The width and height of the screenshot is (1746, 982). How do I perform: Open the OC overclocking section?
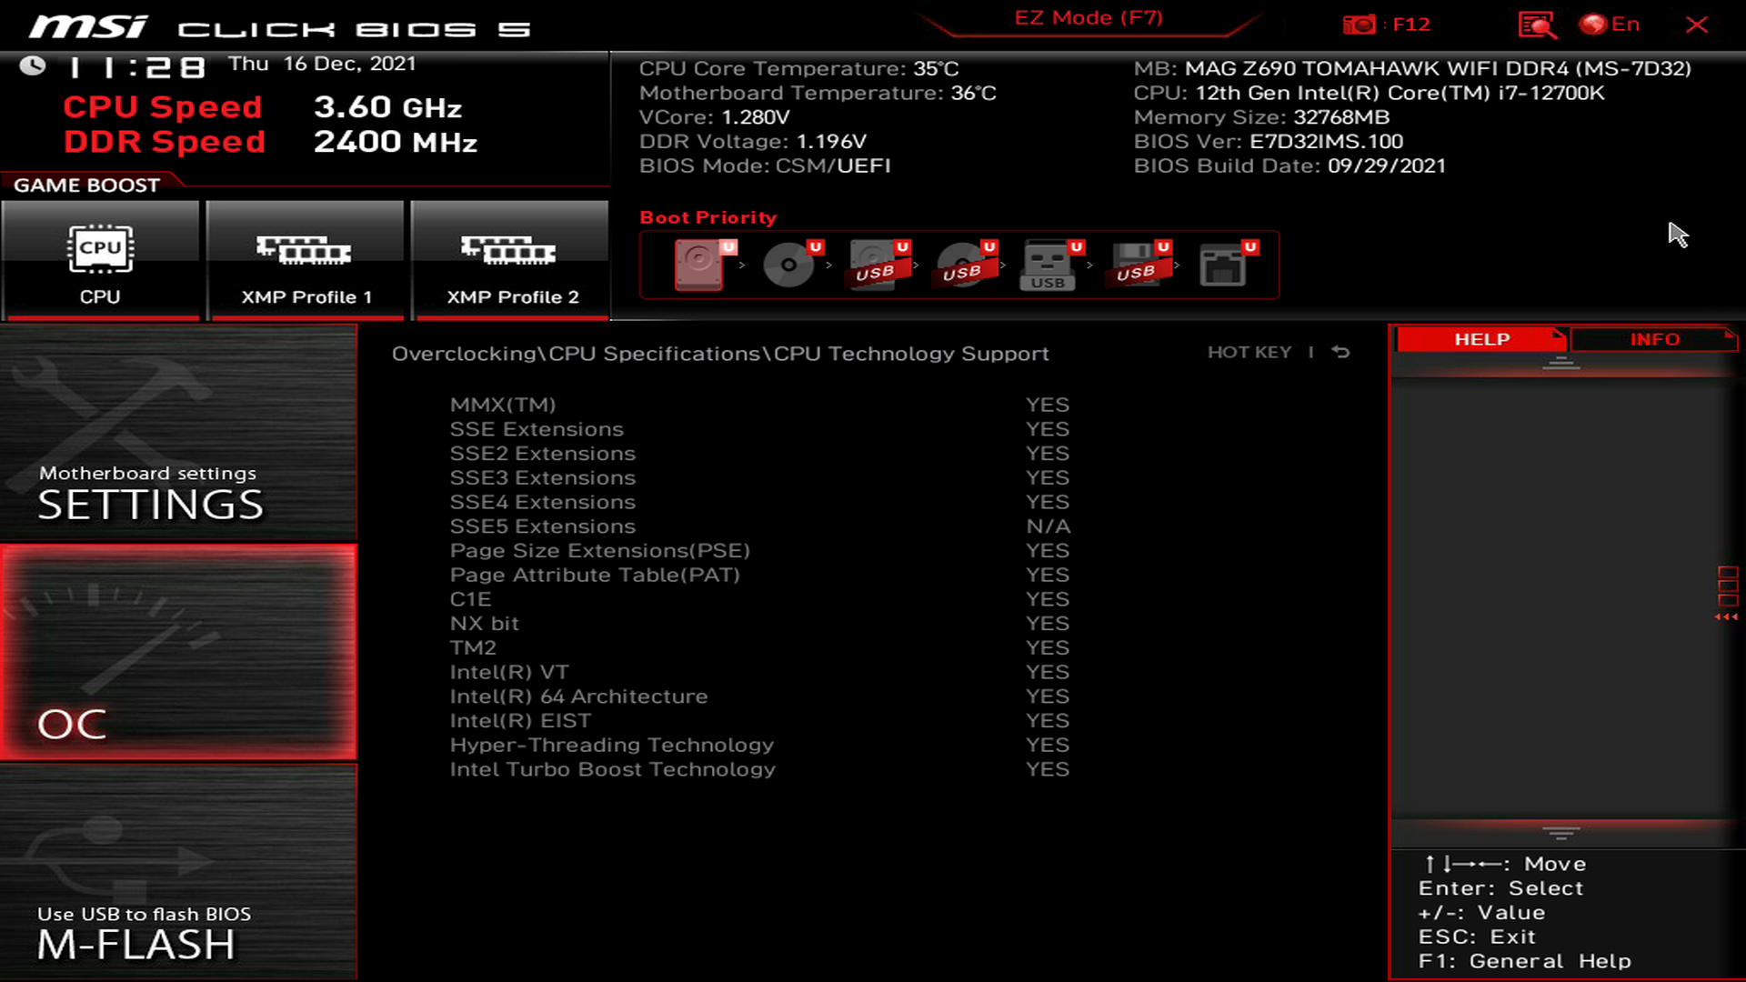point(178,653)
